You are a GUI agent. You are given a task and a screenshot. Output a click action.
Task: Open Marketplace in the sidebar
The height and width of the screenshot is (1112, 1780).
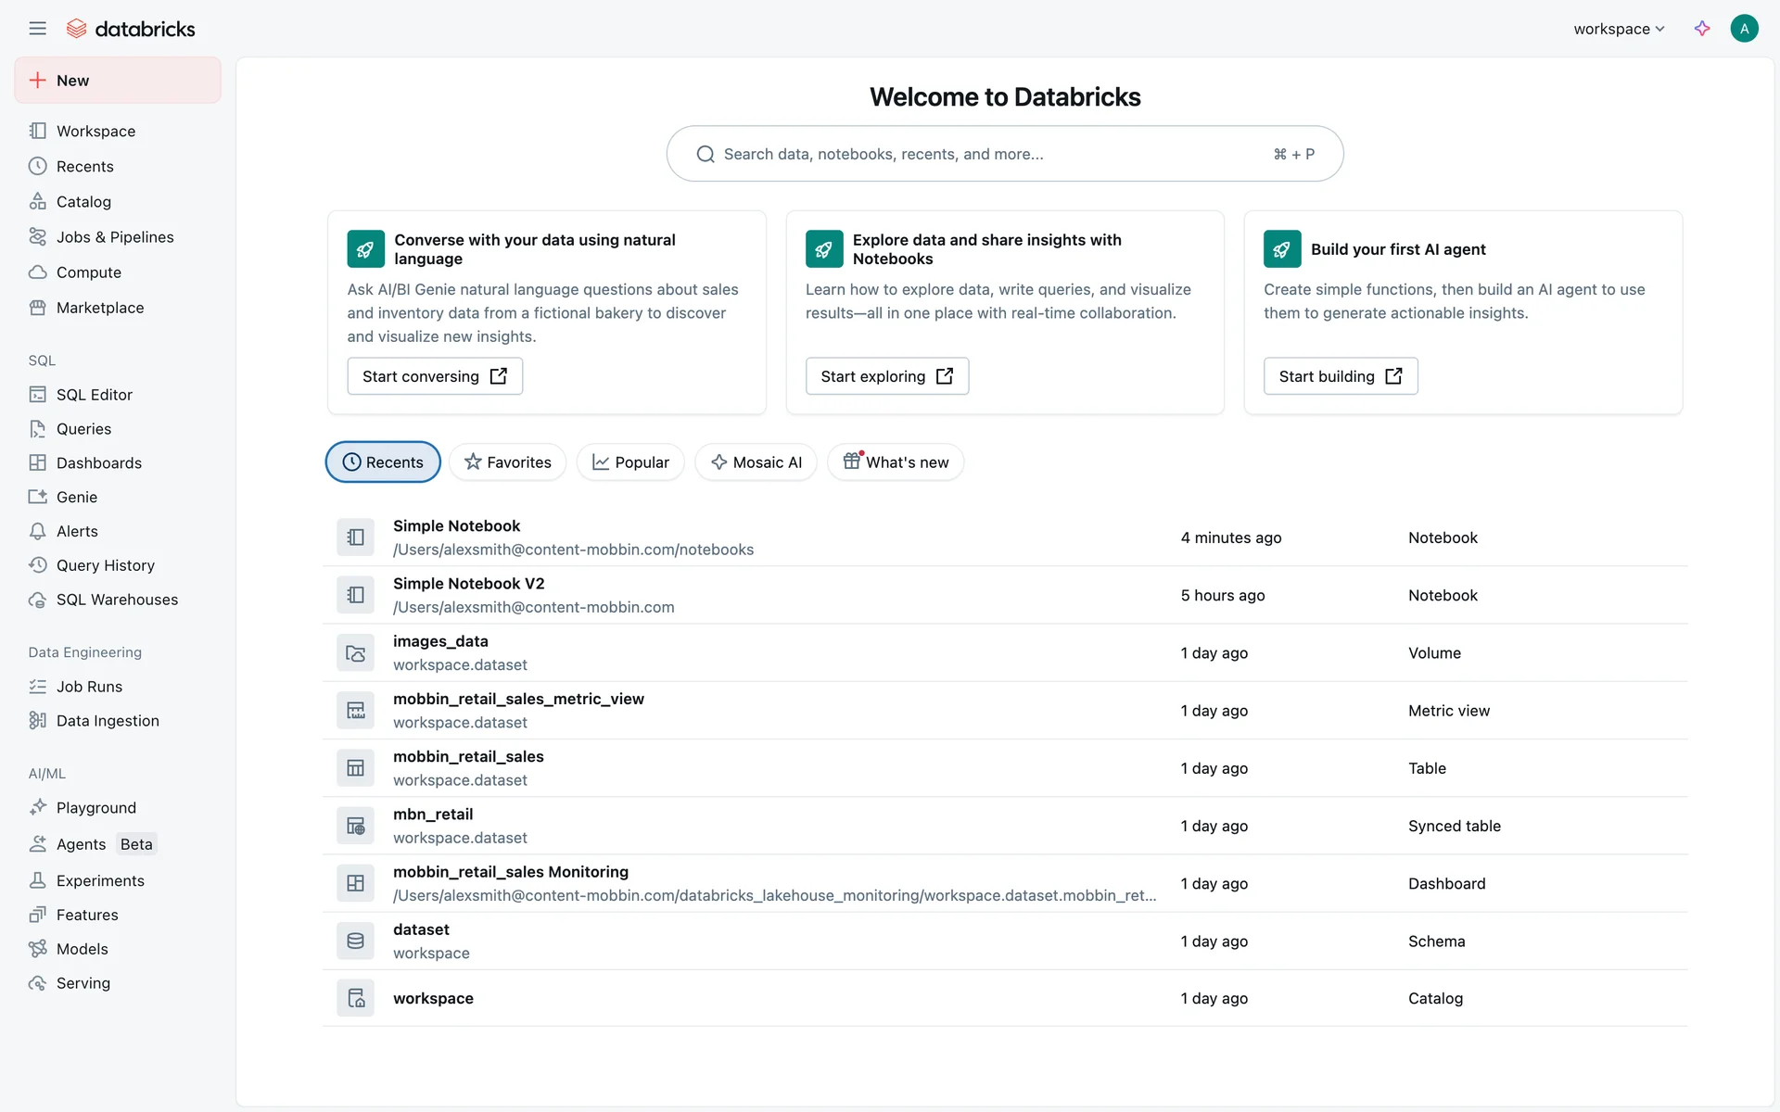(x=100, y=308)
